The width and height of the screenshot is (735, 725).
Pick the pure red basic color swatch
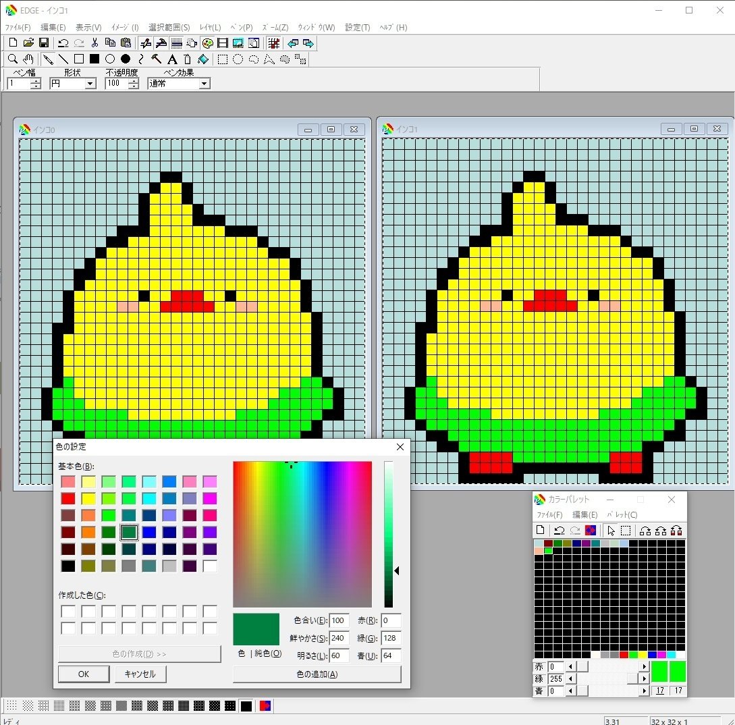[x=68, y=498]
